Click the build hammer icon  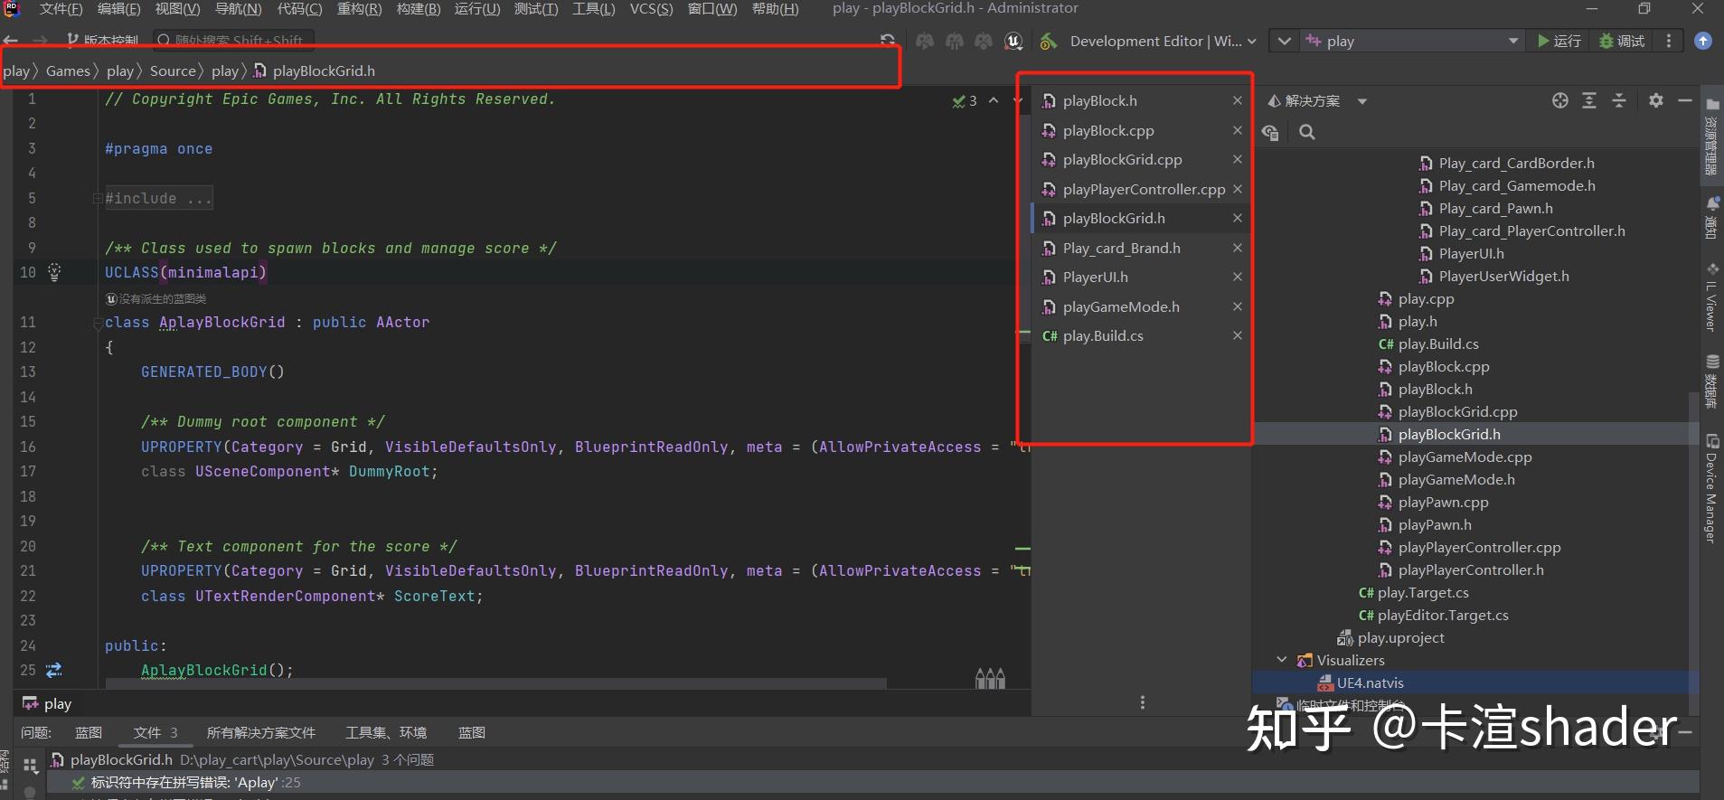coord(1048,42)
